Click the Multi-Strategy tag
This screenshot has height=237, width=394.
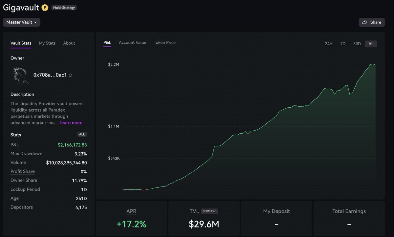pos(64,8)
